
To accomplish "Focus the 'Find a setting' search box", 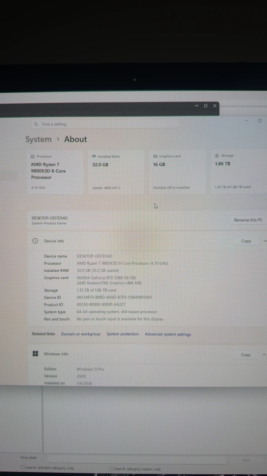I will coord(105,124).
